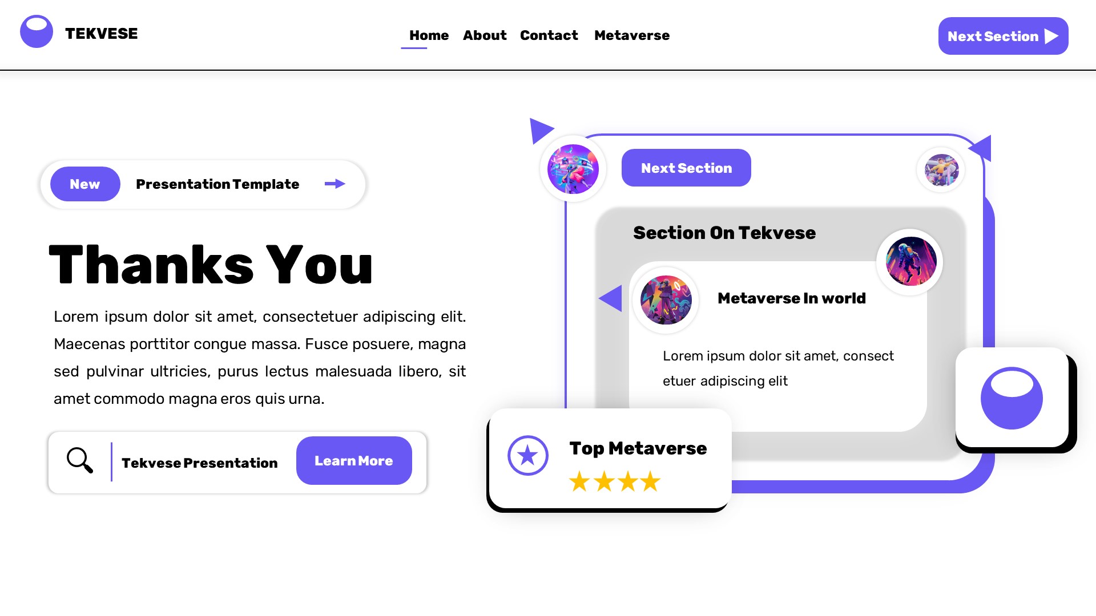
Task: Click the first gold rating star
Action: pyautogui.click(x=579, y=481)
